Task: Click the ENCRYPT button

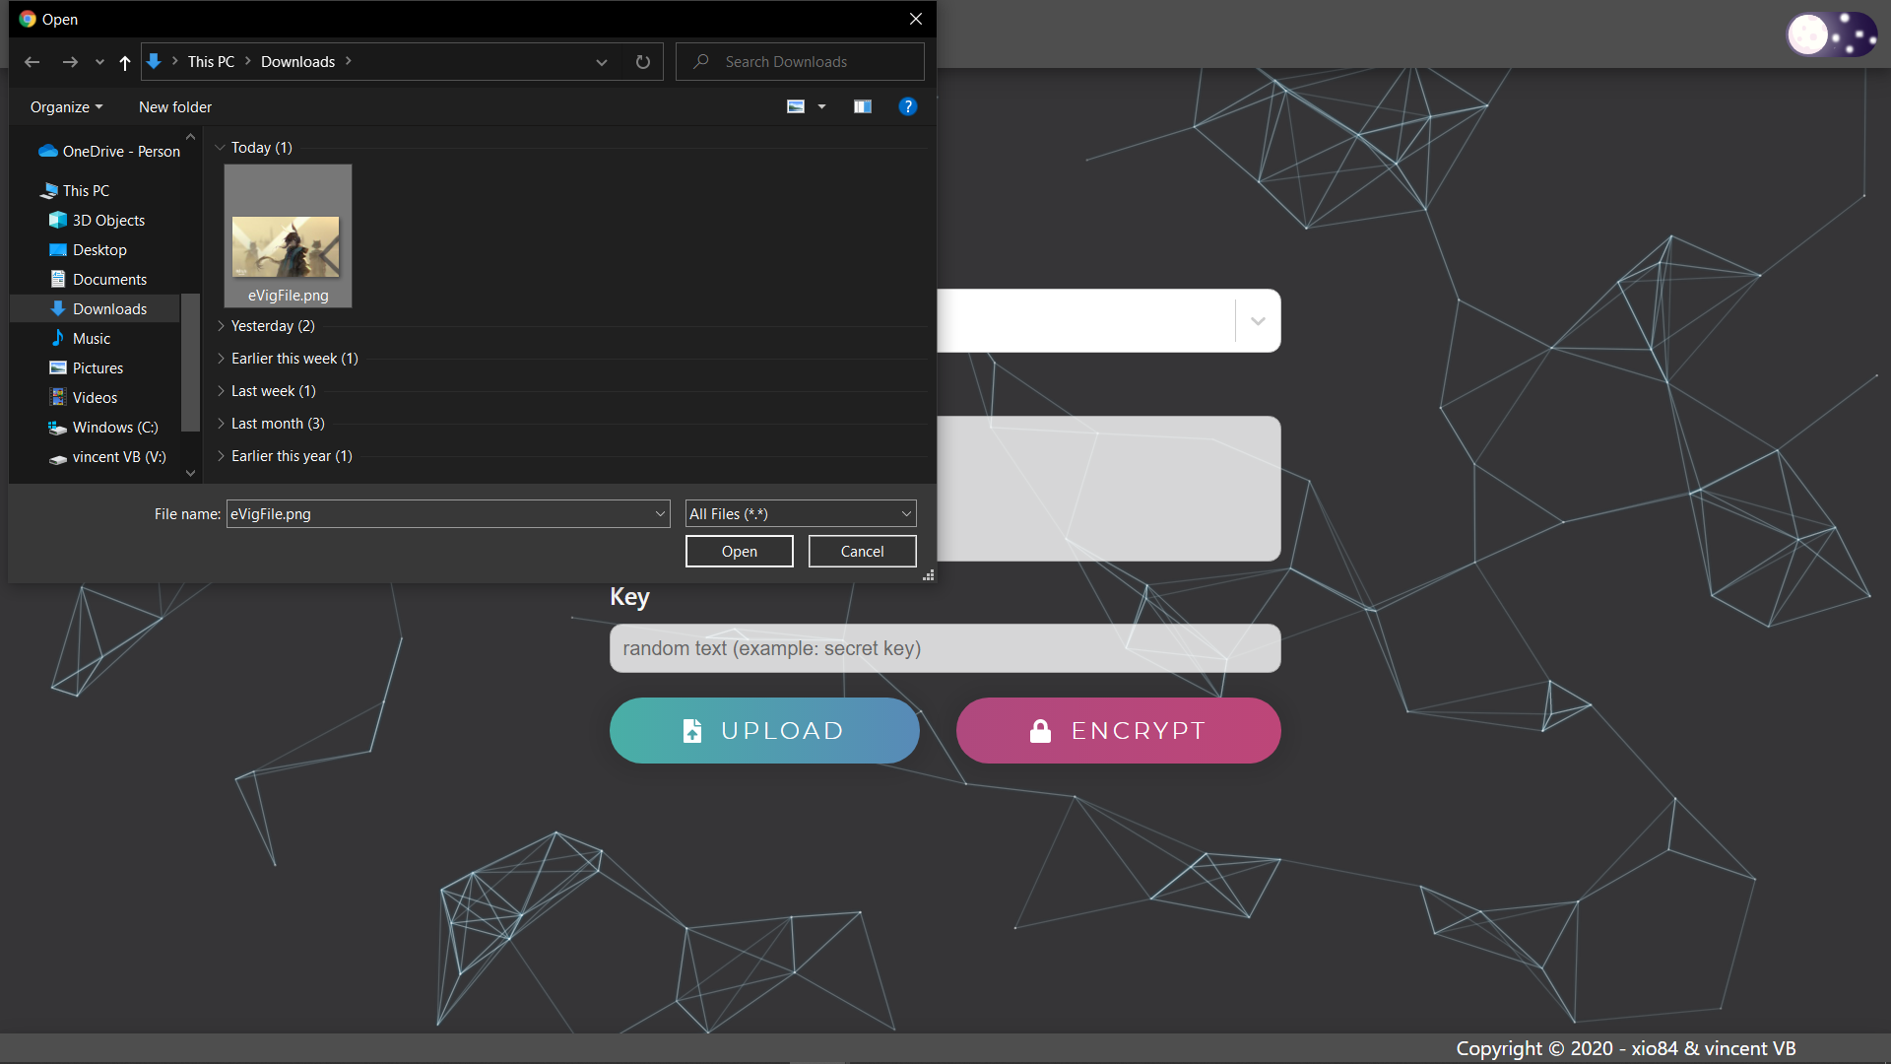Action: tap(1118, 730)
